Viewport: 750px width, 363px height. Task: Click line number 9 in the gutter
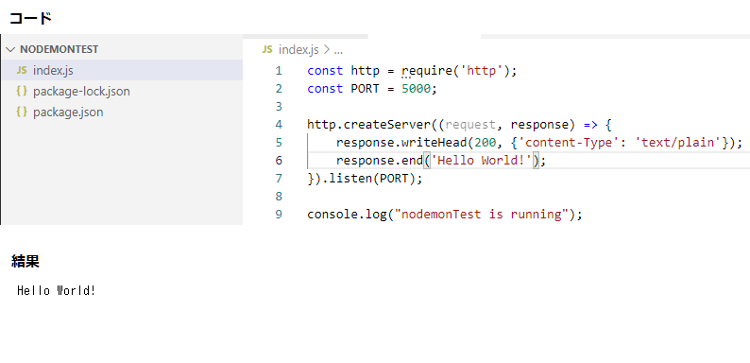[279, 214]
